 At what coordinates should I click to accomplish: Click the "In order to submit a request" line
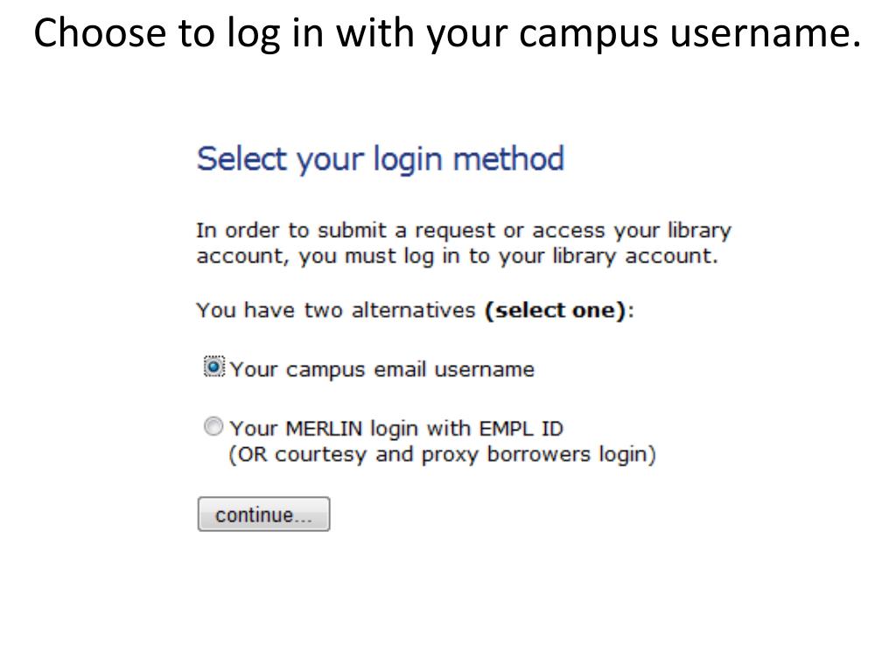click(463, 231)
